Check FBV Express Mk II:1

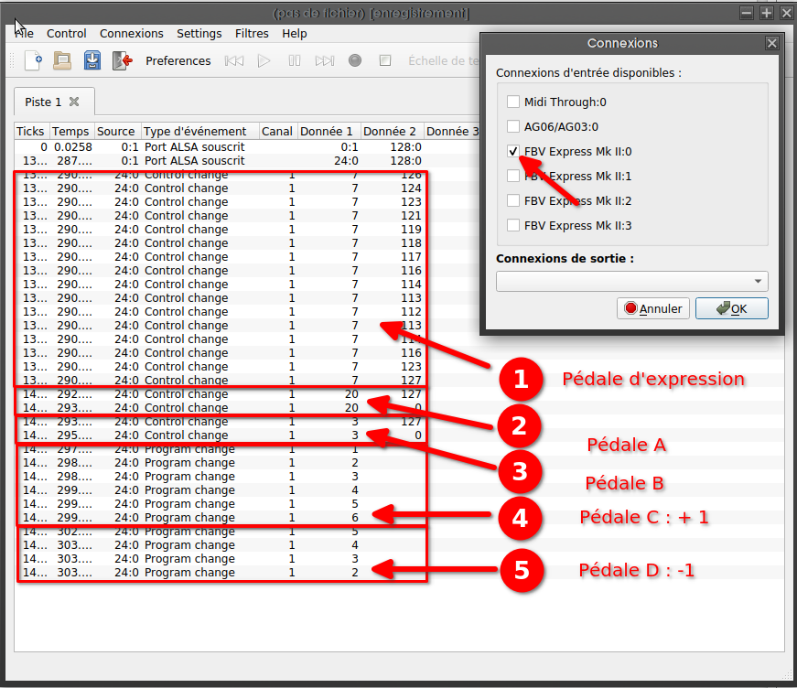tap(513, 176)
